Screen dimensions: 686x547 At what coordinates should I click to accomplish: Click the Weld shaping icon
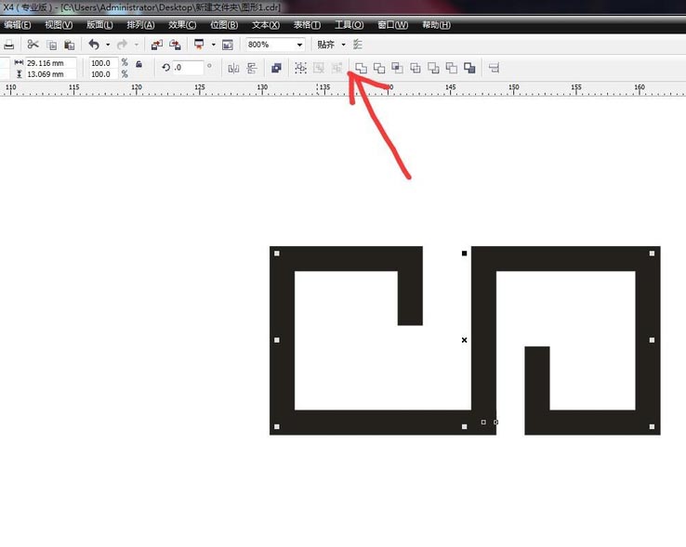pyautogui.click(x=361, y=68)
